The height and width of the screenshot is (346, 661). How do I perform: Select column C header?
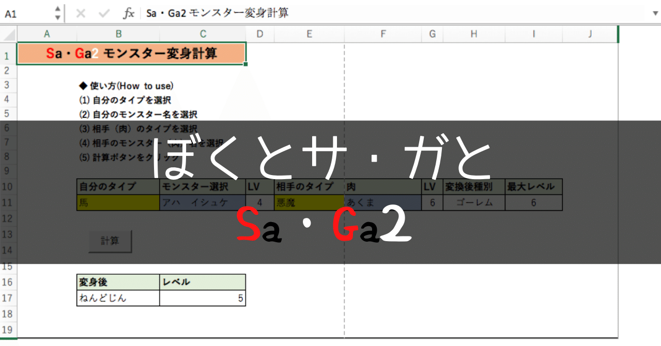[x=203, y=34]
